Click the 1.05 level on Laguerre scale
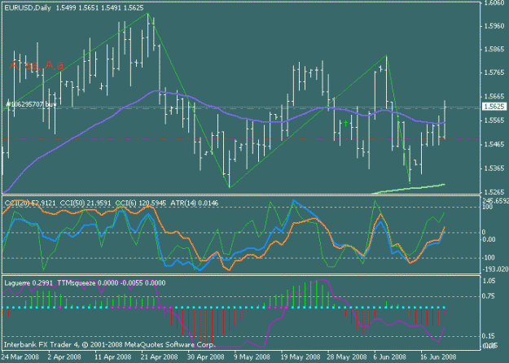 pyautogui.click(x=489, y=281)
